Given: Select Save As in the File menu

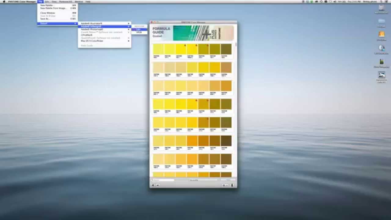Looking at the screenshot, I should (57, 19).
